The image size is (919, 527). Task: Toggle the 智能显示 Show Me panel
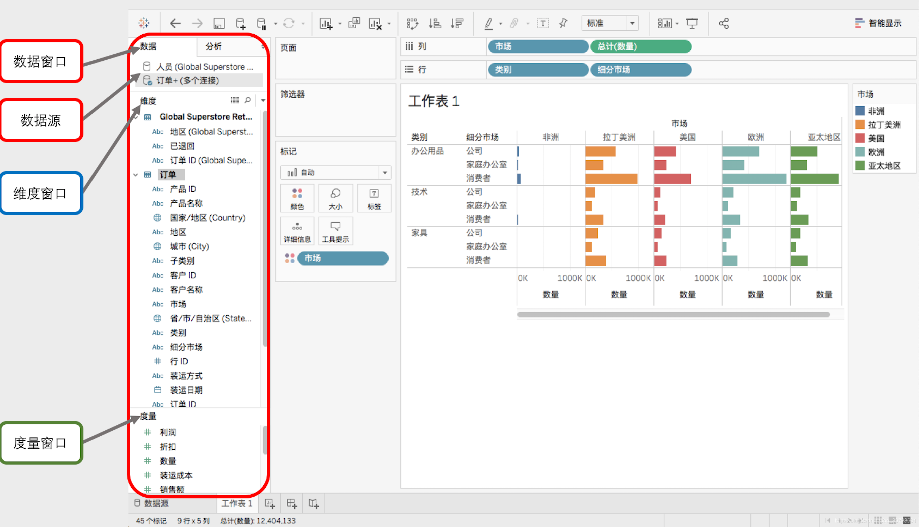click(878, 24)
